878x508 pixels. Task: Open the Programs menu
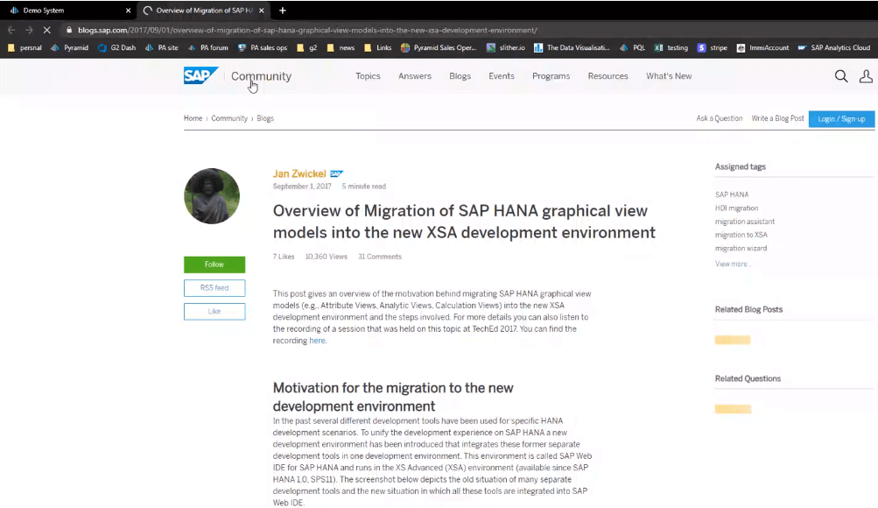click(x=551, y=76)
